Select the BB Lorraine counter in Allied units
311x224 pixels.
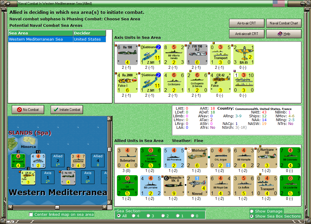[x=150, y=185]
